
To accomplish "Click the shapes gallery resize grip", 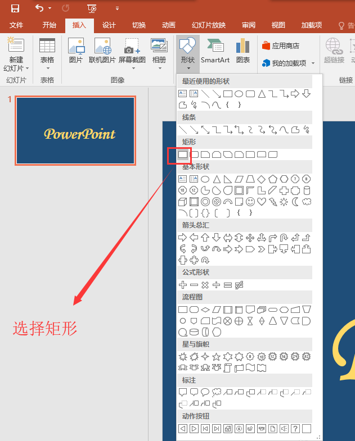I will 318,437.
